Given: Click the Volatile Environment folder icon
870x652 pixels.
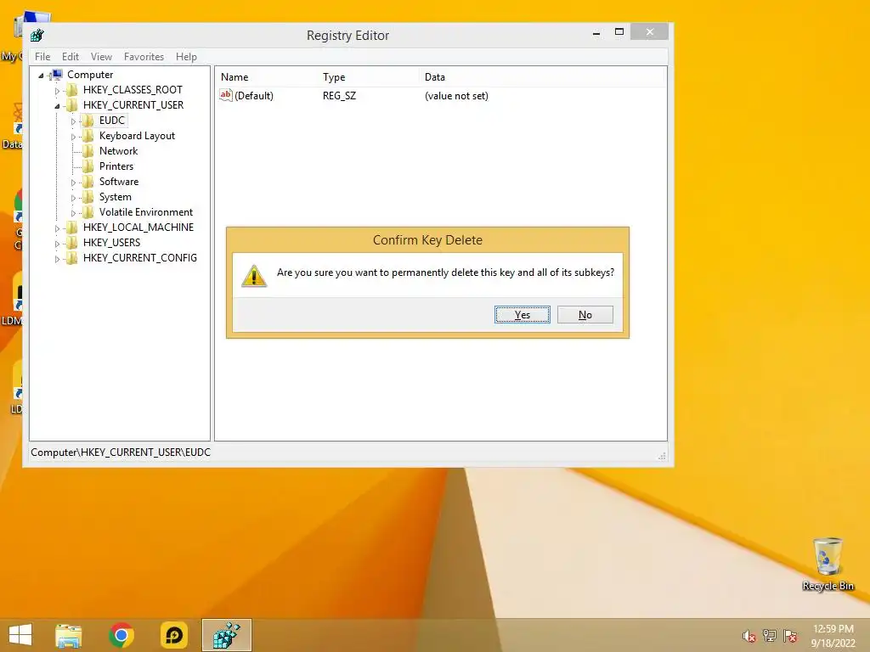Looking at the screenshot, I should coord(88,211).
